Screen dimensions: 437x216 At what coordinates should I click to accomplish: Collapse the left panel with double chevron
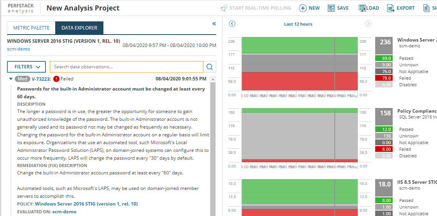[x=214, y=24]
